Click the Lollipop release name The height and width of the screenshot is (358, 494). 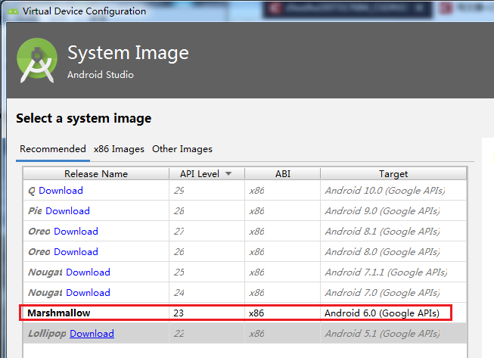coord(47,334)
